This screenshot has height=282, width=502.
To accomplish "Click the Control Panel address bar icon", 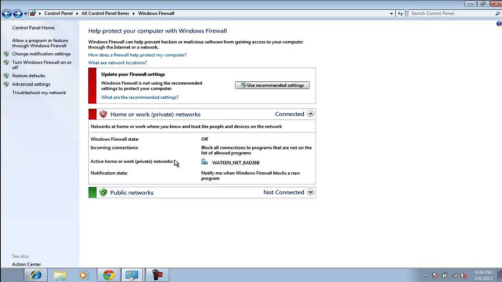I will point(33,13).
